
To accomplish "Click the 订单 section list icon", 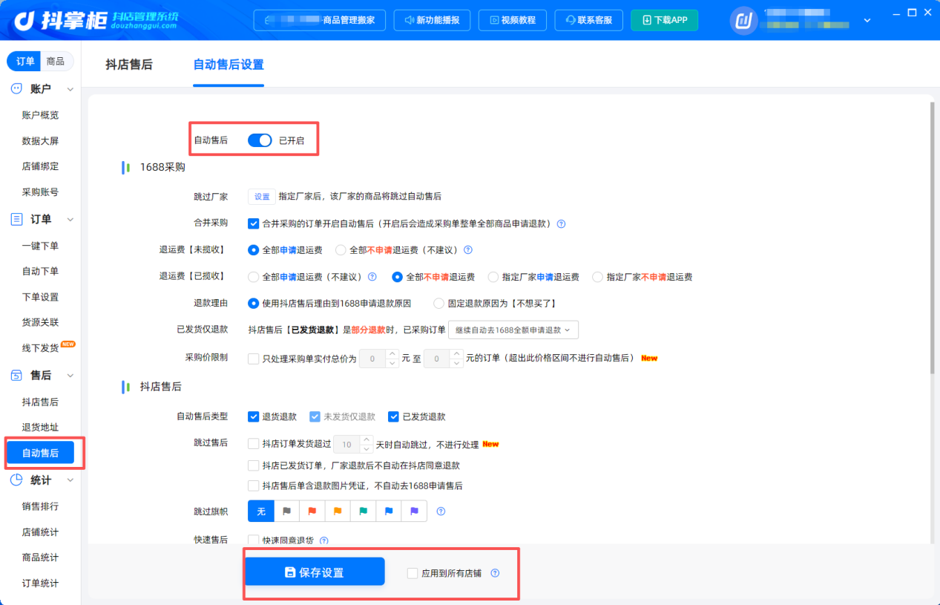I will [x=16, y=219].
